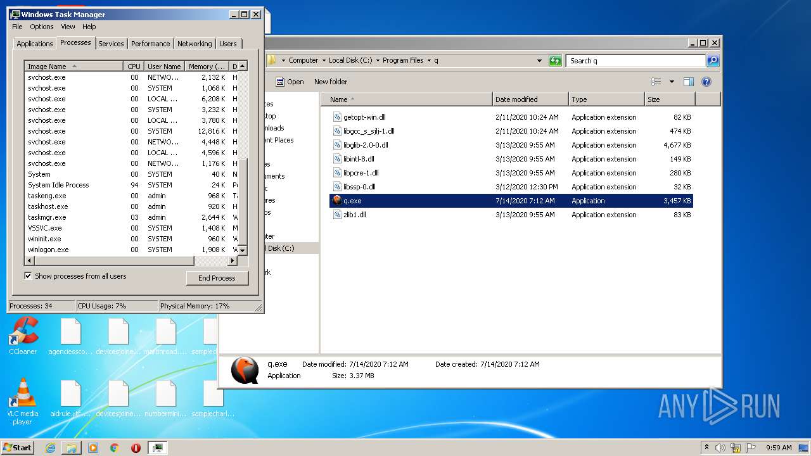Click the volume speaker tray icon
Screen dimensions: 811x456
coord(720,448)
